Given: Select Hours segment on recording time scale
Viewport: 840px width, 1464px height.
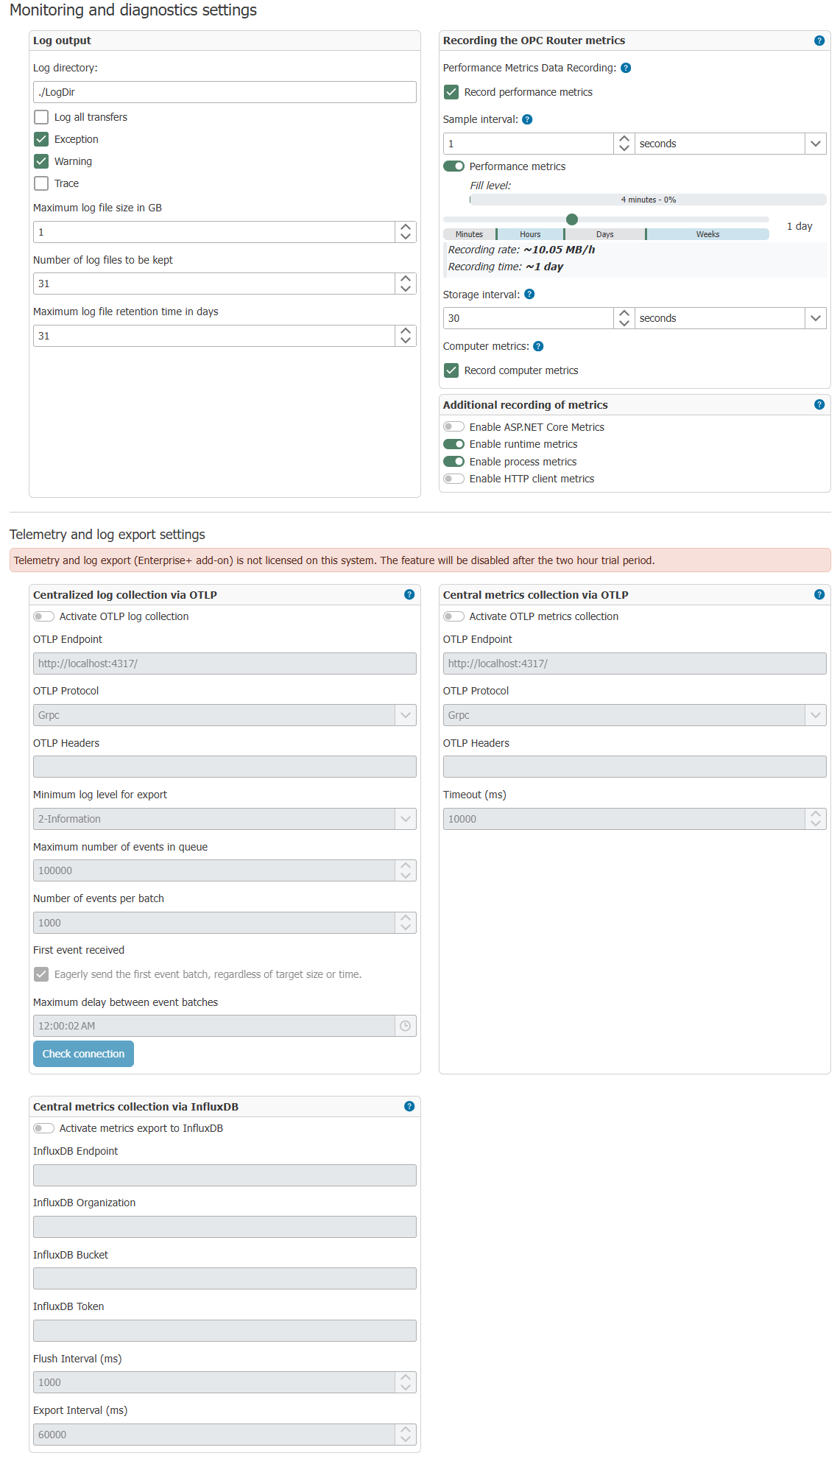Looking at the screenshot, I should [530, 234].
